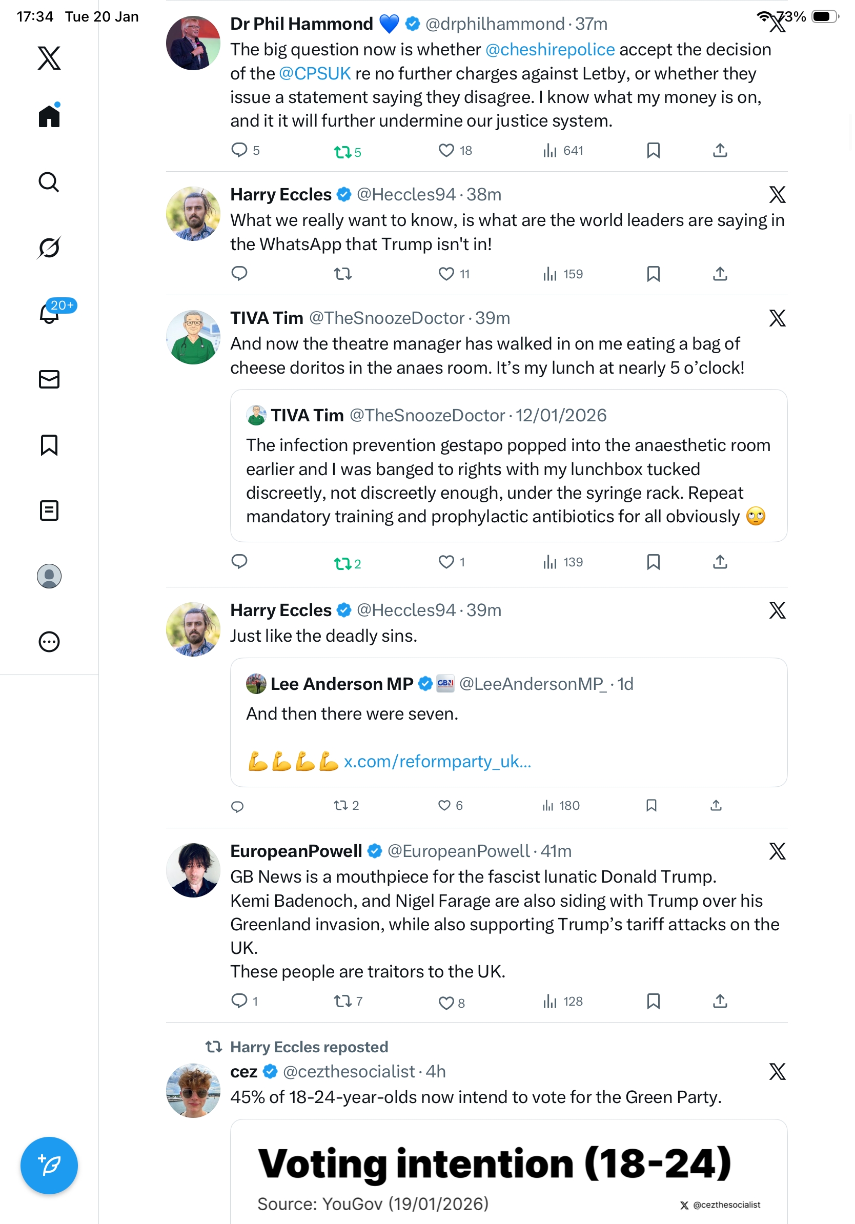Tap the compose post button
Viewport: 855px width, 1224px height.
49,1165
